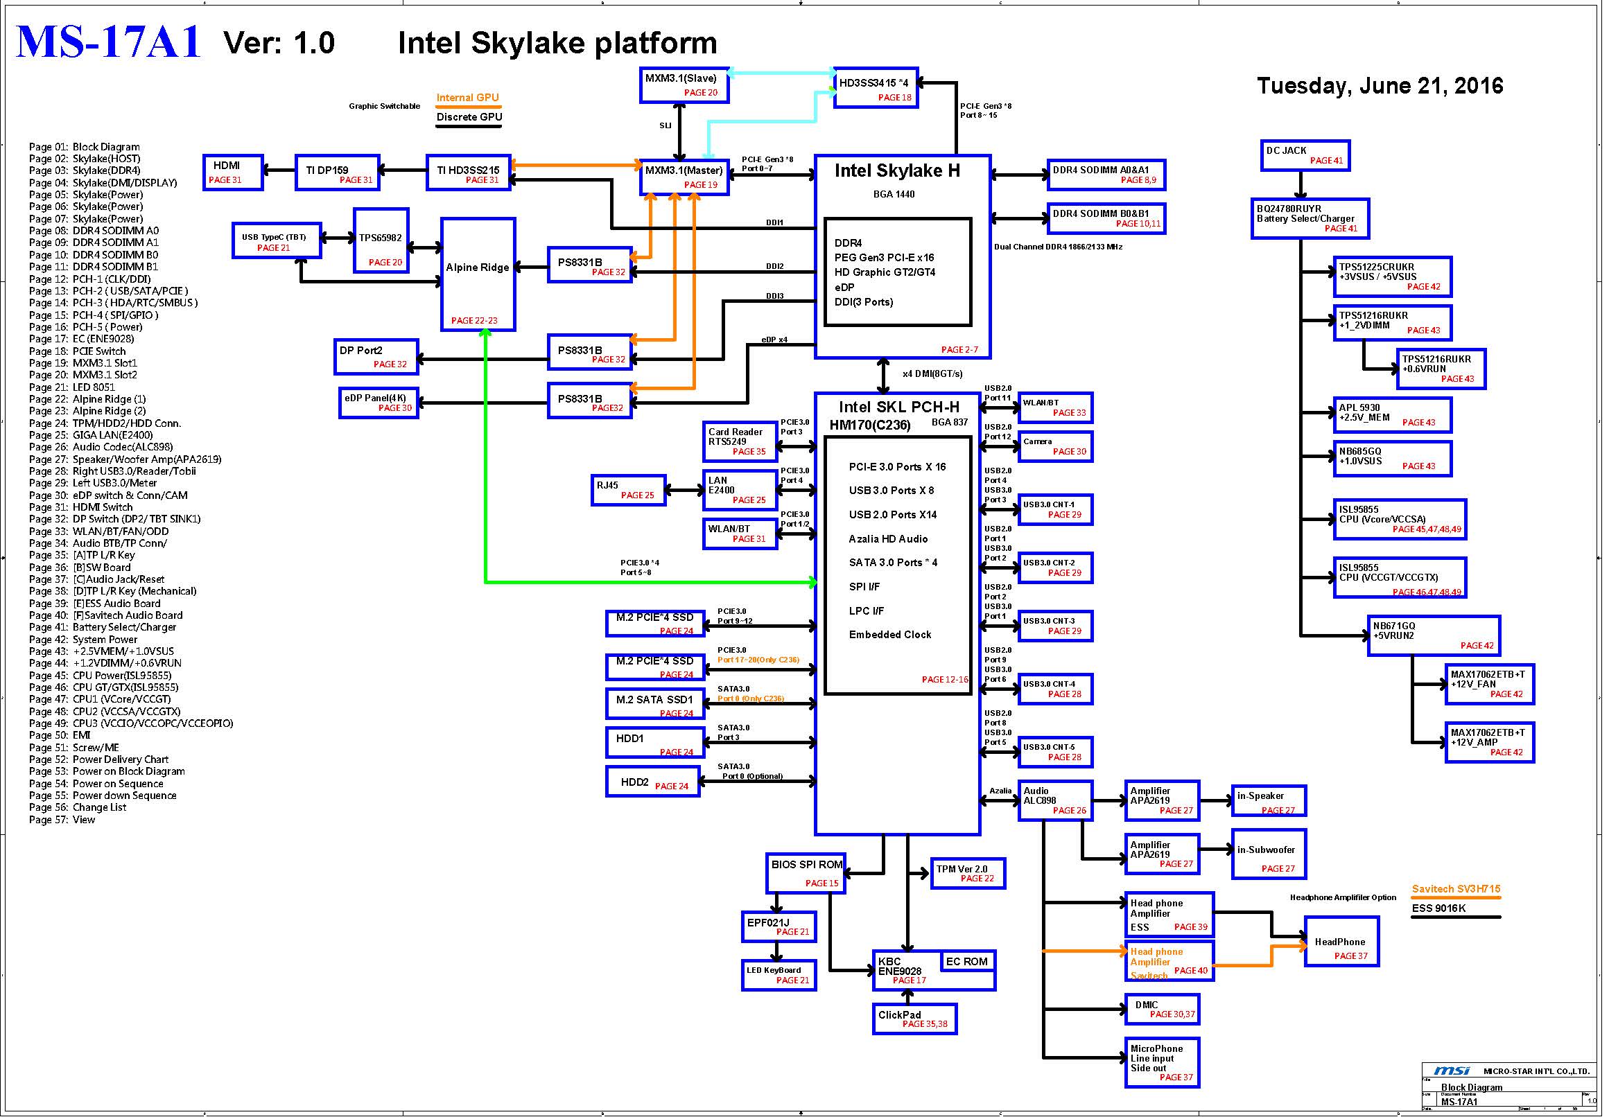Click the "HDD1" block label

pos(629,739)
